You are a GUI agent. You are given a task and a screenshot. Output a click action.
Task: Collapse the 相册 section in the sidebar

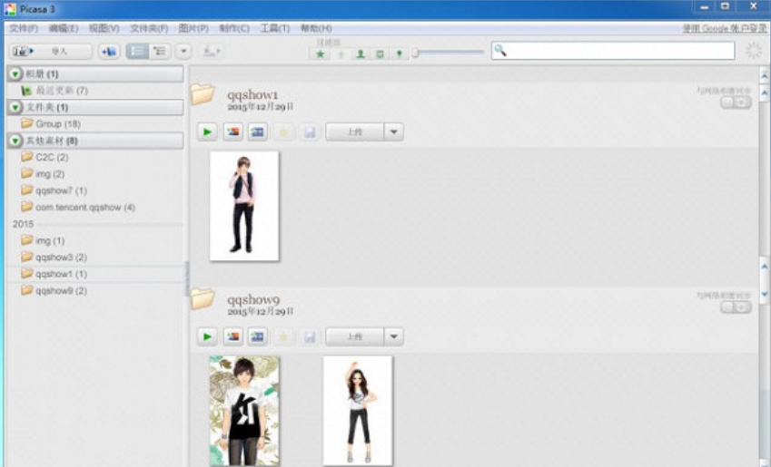16,73
